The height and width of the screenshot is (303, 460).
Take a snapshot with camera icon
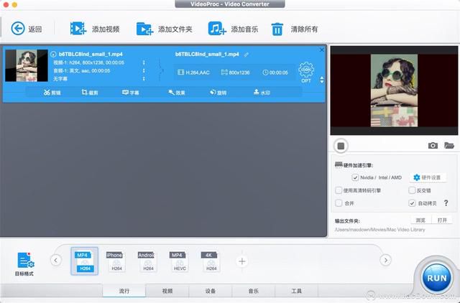tap(433, 145)
